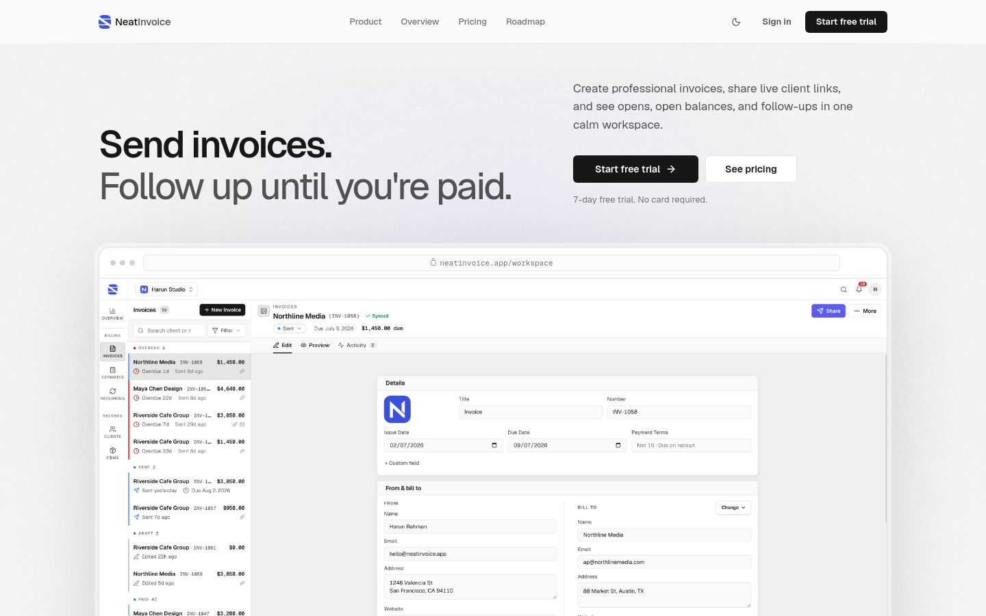Click the Number field INV-1058
The height and width of the screenshot is (616, 986).
679,412
